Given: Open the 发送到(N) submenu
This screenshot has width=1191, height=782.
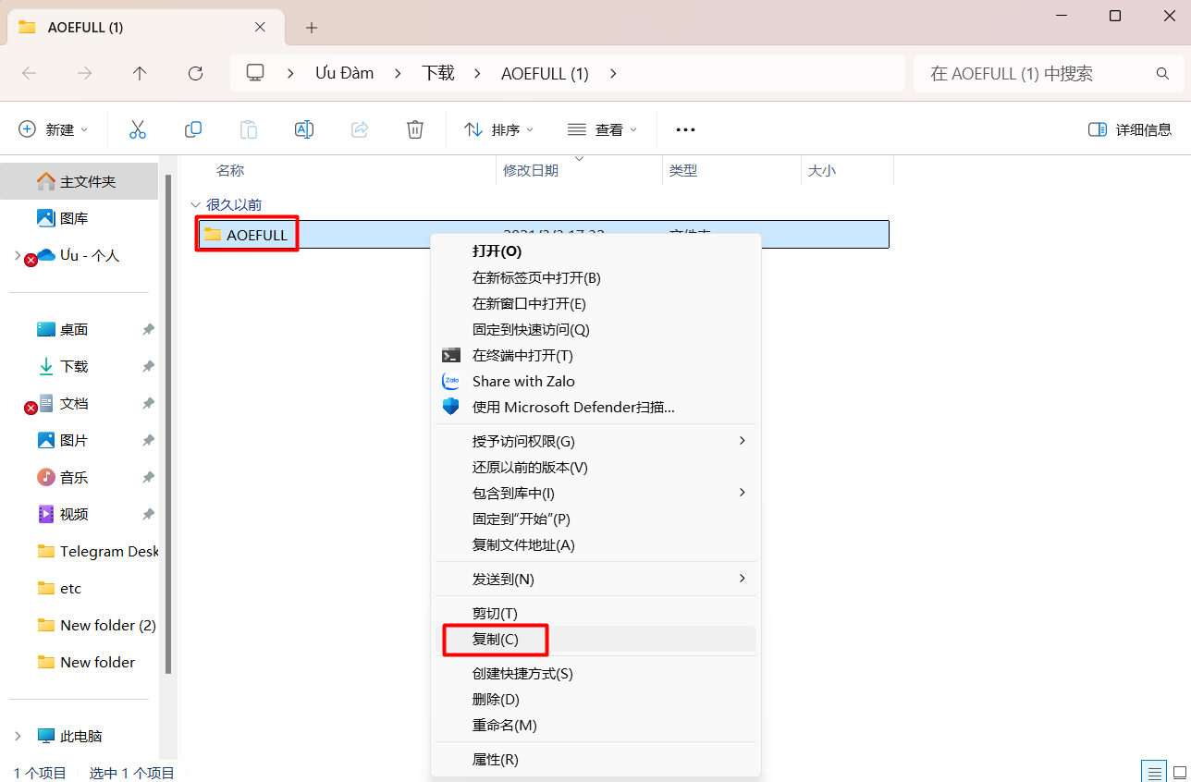Looking at the screenshot, I should [x=595, y=580].
